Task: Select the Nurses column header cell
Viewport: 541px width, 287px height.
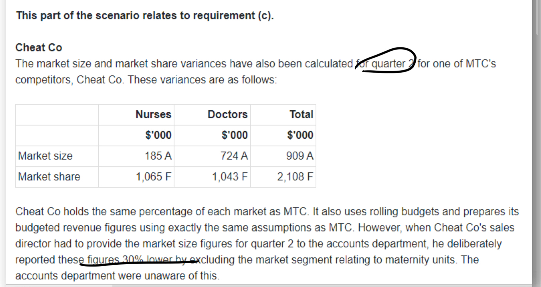Action: point(153,114)
